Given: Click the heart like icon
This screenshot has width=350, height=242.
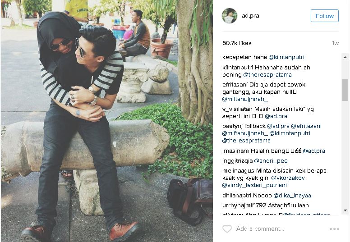Looking at the screenshot, I should [x=227, y=228].
